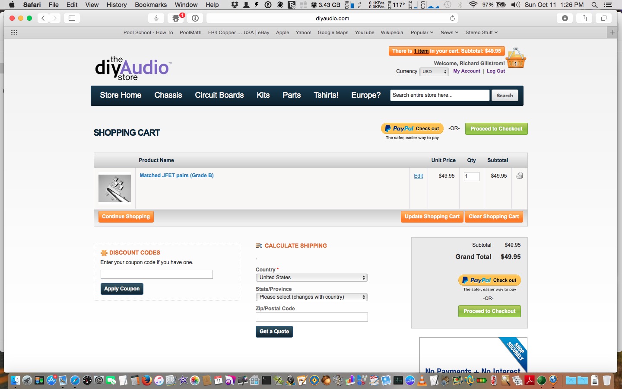The image size is (622, 389).
Task: Open the Chassis navigation tab
Action: pyautogui.click(x=168, y=95)
